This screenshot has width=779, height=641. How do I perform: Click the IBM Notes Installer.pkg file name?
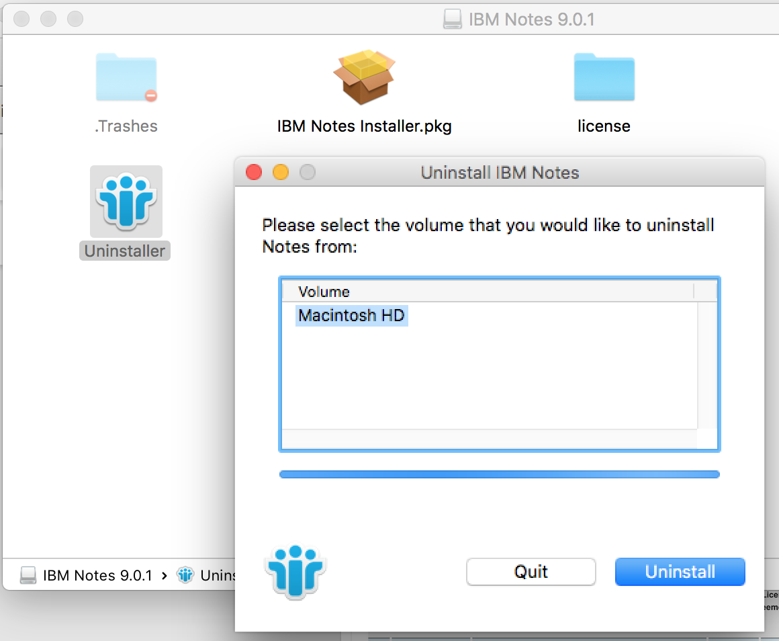pos(364,126)
